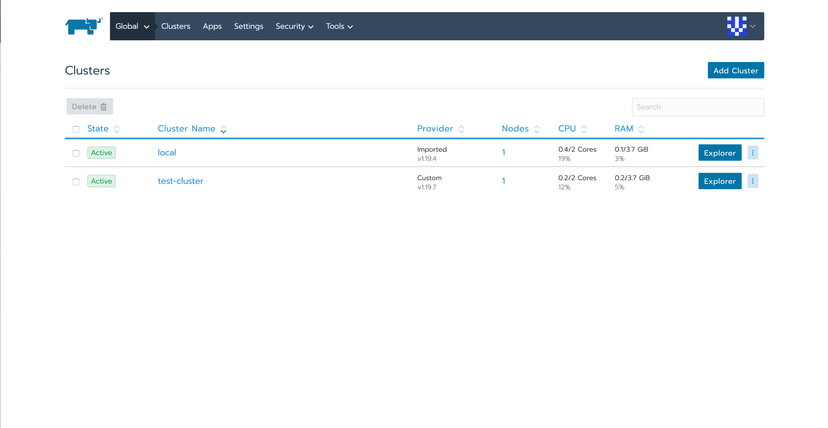The image size is (828, 428).
Task: Expand the Security menu dropdown
Action: pos(294,26)
